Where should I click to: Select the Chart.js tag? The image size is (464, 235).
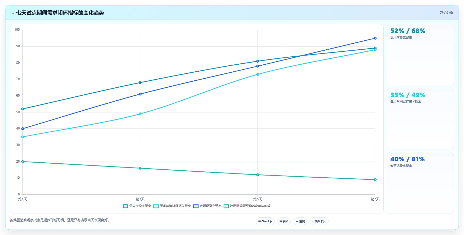pos(265,221)
